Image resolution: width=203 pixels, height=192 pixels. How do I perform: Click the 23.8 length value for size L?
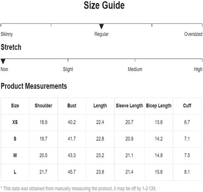pos(100,172)
